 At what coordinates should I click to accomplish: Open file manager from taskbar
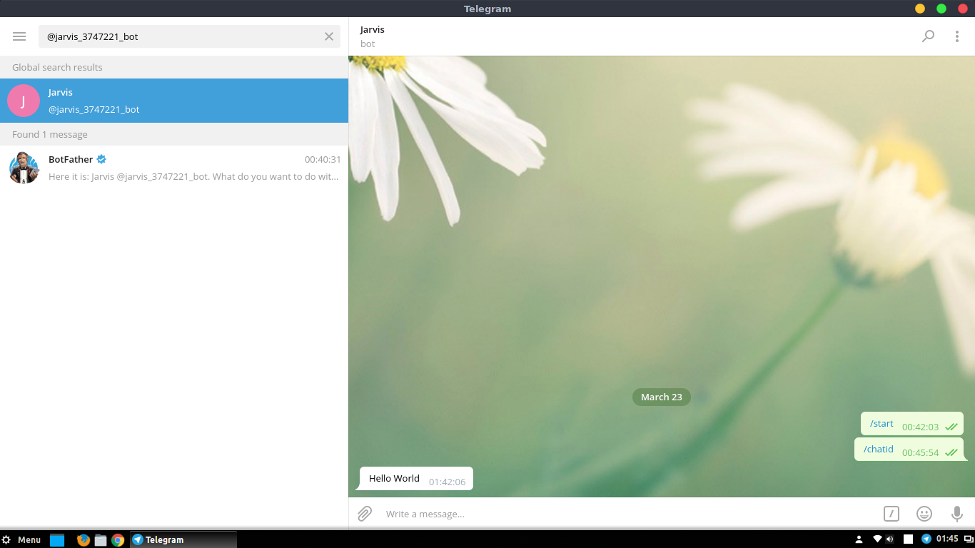click(101, 539)
